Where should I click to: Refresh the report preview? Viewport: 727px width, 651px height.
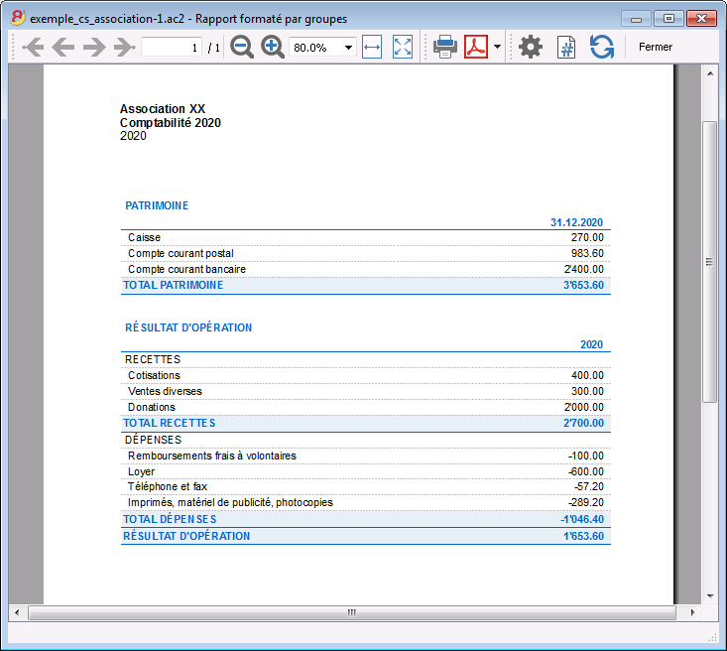point(602,47)
